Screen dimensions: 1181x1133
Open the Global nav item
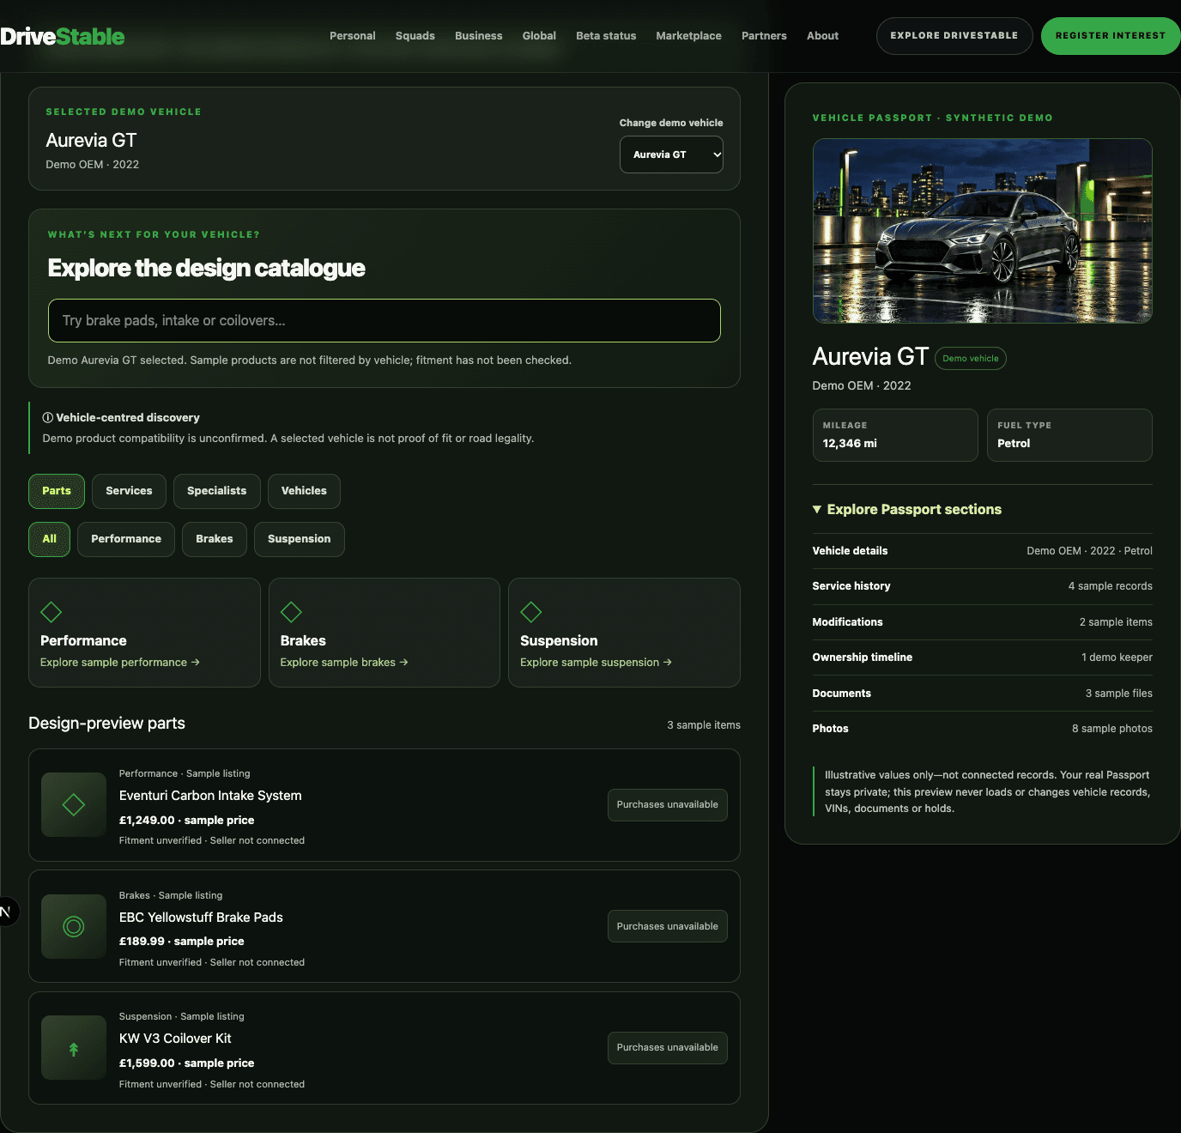pos(539,36)
